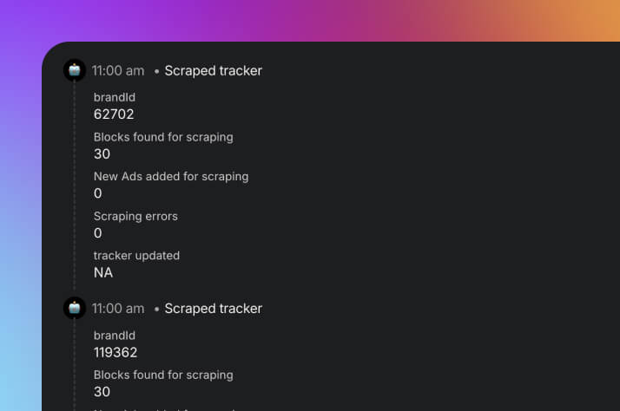Click the New Ads added for scraping label

pos(171,176)
